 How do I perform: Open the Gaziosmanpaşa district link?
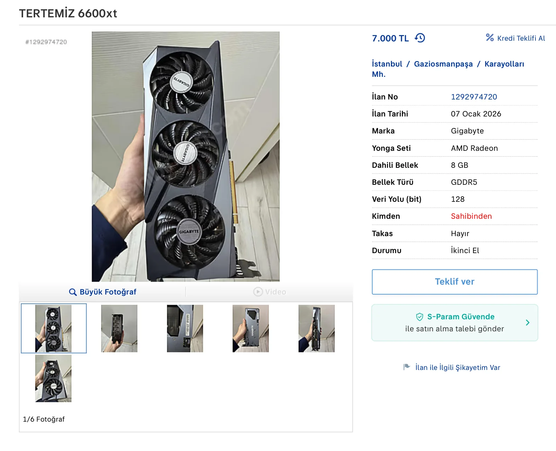point(443,64)
